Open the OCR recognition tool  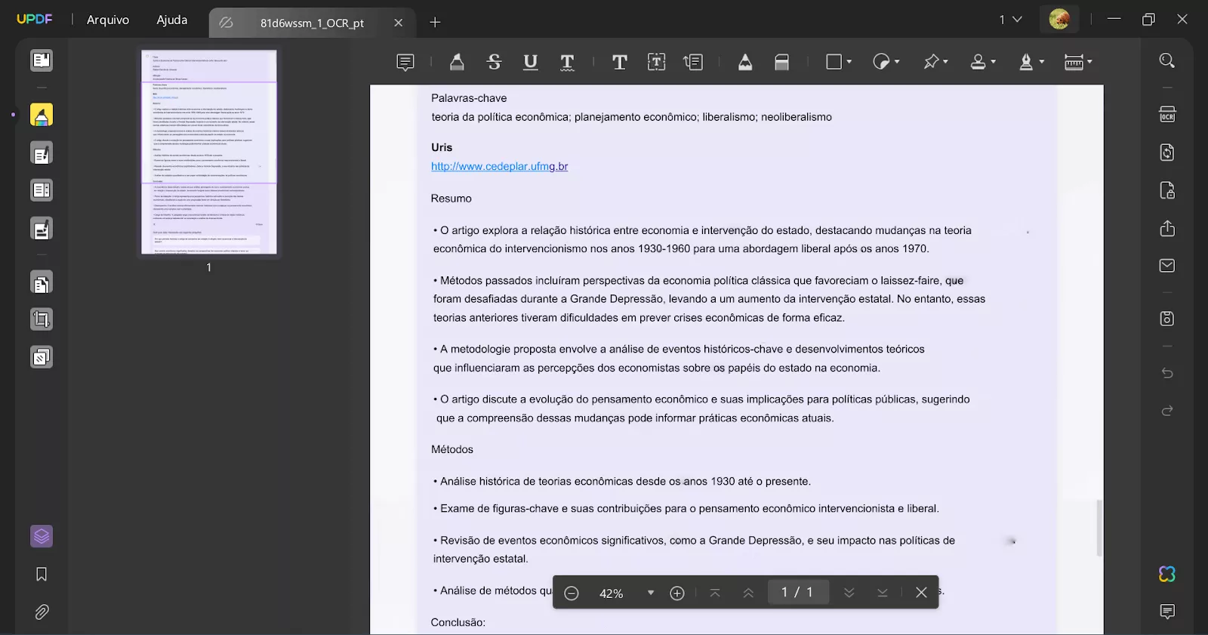pos(1167,114)
